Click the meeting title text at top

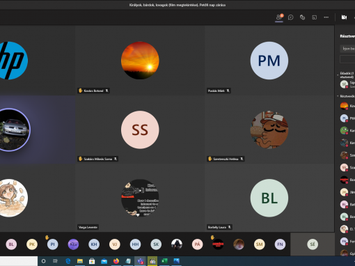177,5
